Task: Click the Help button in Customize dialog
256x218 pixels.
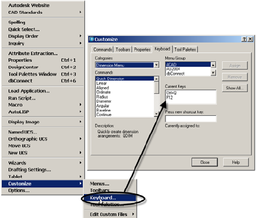Action: (236, 162)
